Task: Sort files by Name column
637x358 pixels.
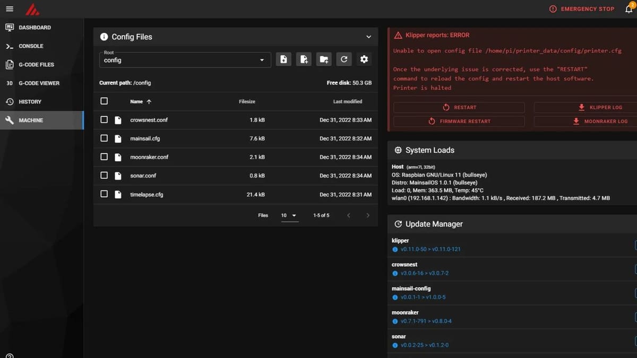Action: coord(141,101)
